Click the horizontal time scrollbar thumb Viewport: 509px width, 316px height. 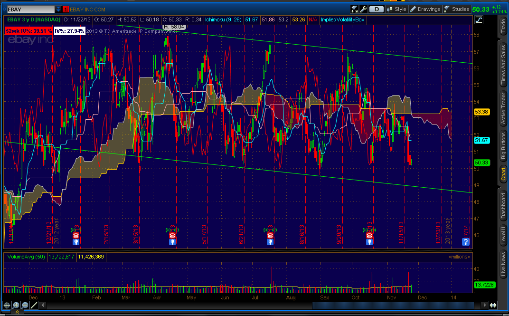tap(393, 305)
